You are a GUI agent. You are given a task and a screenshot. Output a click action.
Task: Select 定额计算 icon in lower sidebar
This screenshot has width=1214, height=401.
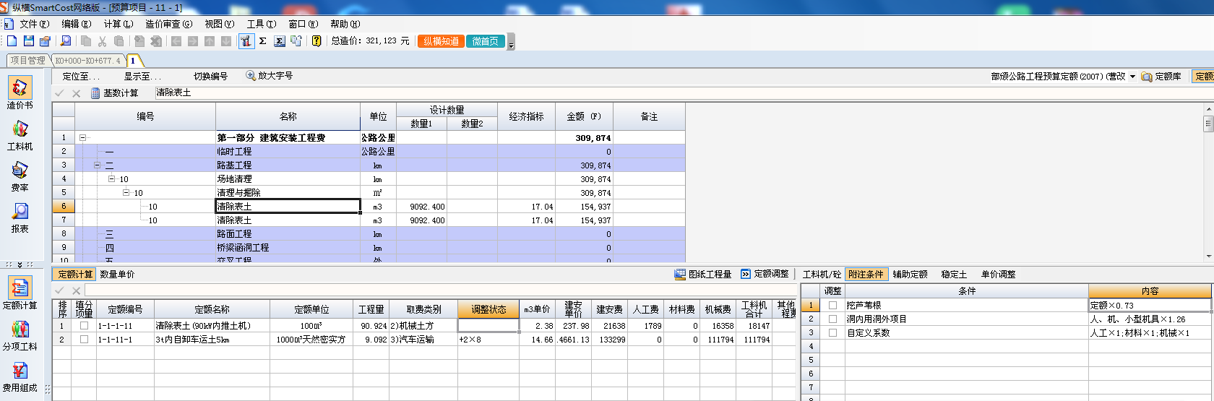(20, 293)
